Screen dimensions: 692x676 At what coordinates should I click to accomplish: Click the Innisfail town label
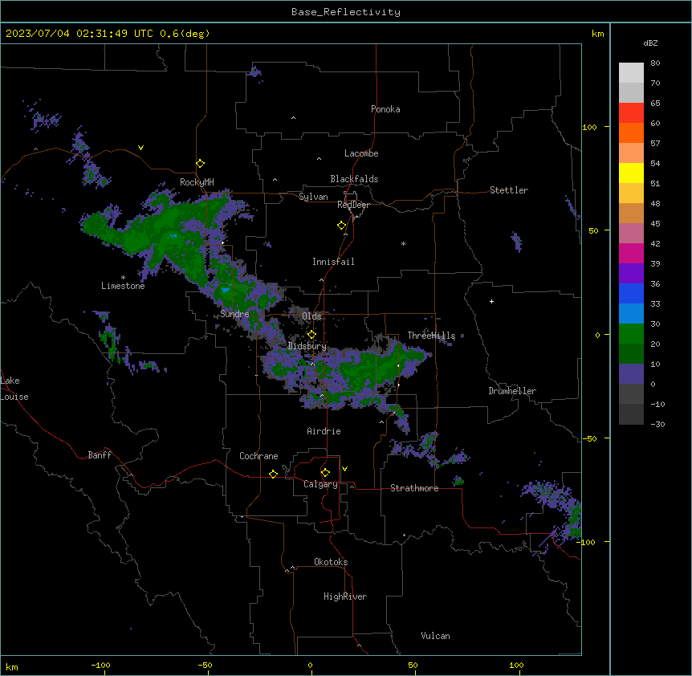pos(333,262)
